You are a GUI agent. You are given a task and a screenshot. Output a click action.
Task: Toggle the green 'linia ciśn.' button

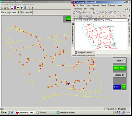[120, 68]
